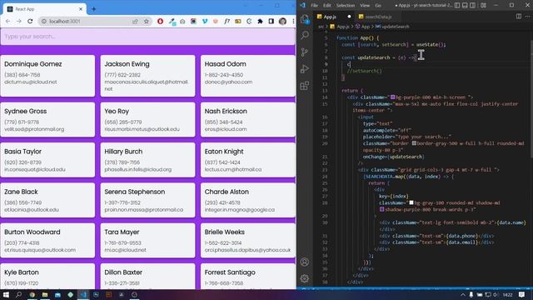Viewport: 533px width, 300px height.
Task: Open the Selection menu
Action: (x=346, y=5)
